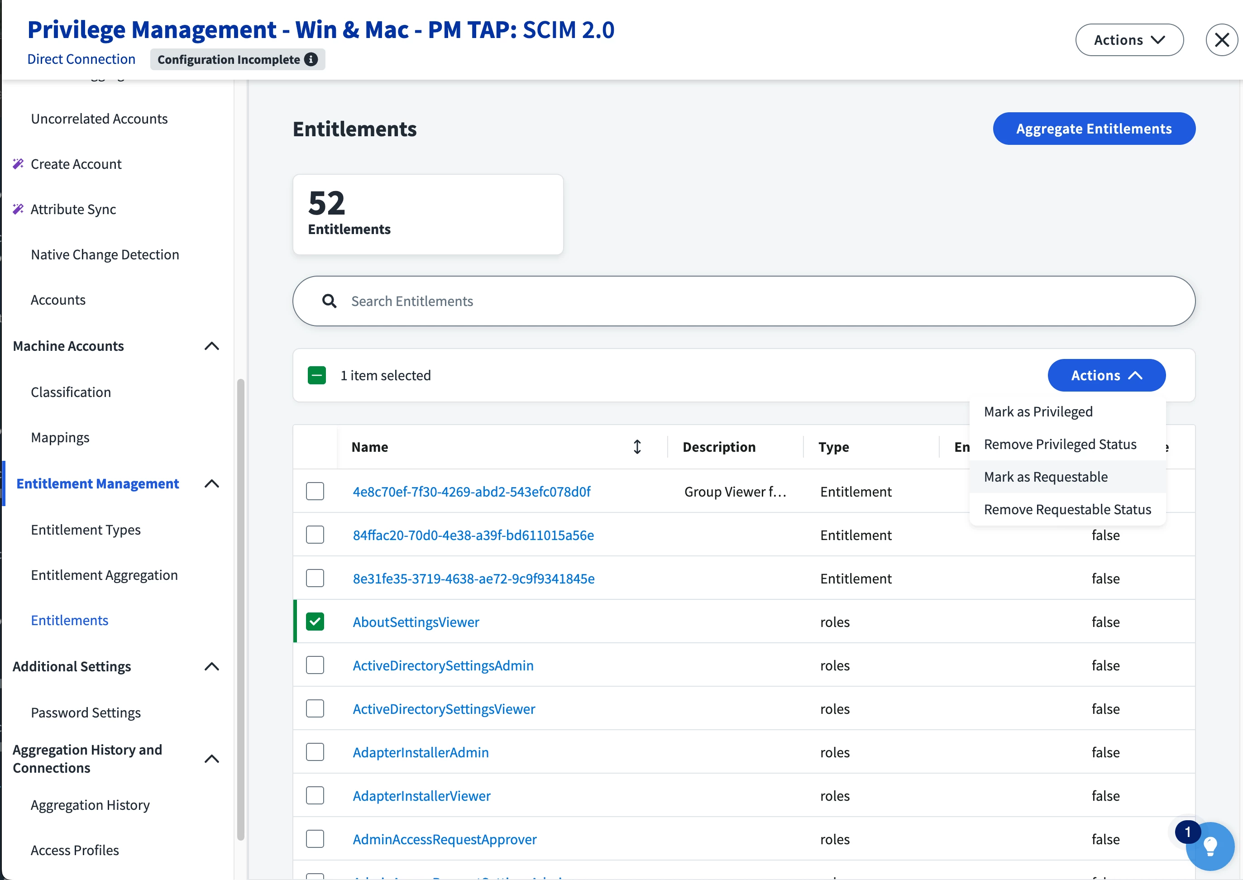Click the lightbulb notification badge 1
The image size is (1243, 880).
click(x=1187, y=832)
